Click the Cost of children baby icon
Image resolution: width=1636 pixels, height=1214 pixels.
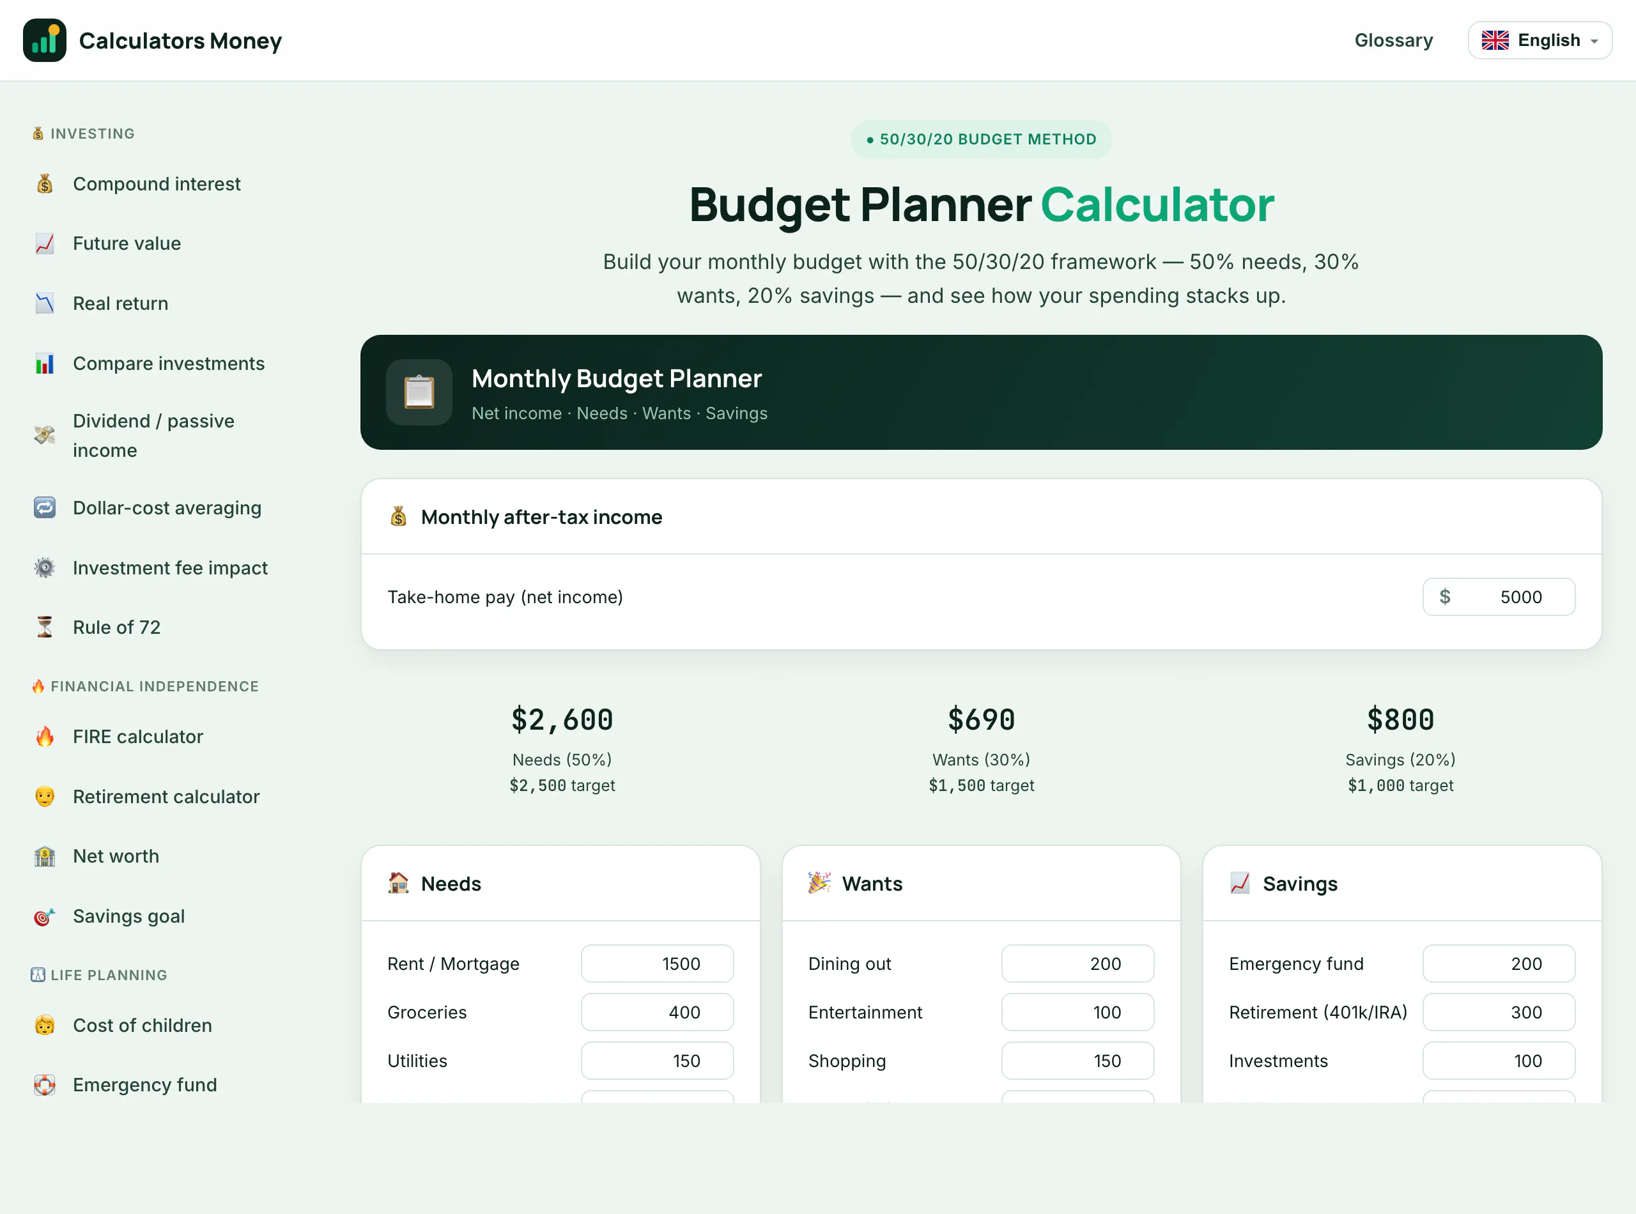pyautogui.click(x=45, y=1025)
